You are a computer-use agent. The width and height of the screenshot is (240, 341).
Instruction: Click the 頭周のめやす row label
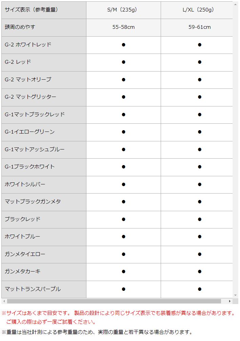(x=44, y=27)
